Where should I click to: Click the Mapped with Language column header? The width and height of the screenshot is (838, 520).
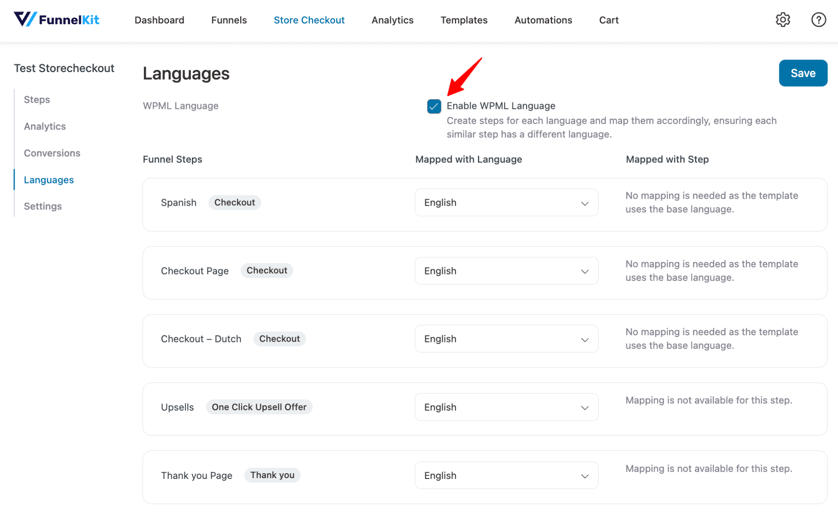pyautogui.click(x=469, y=159)
